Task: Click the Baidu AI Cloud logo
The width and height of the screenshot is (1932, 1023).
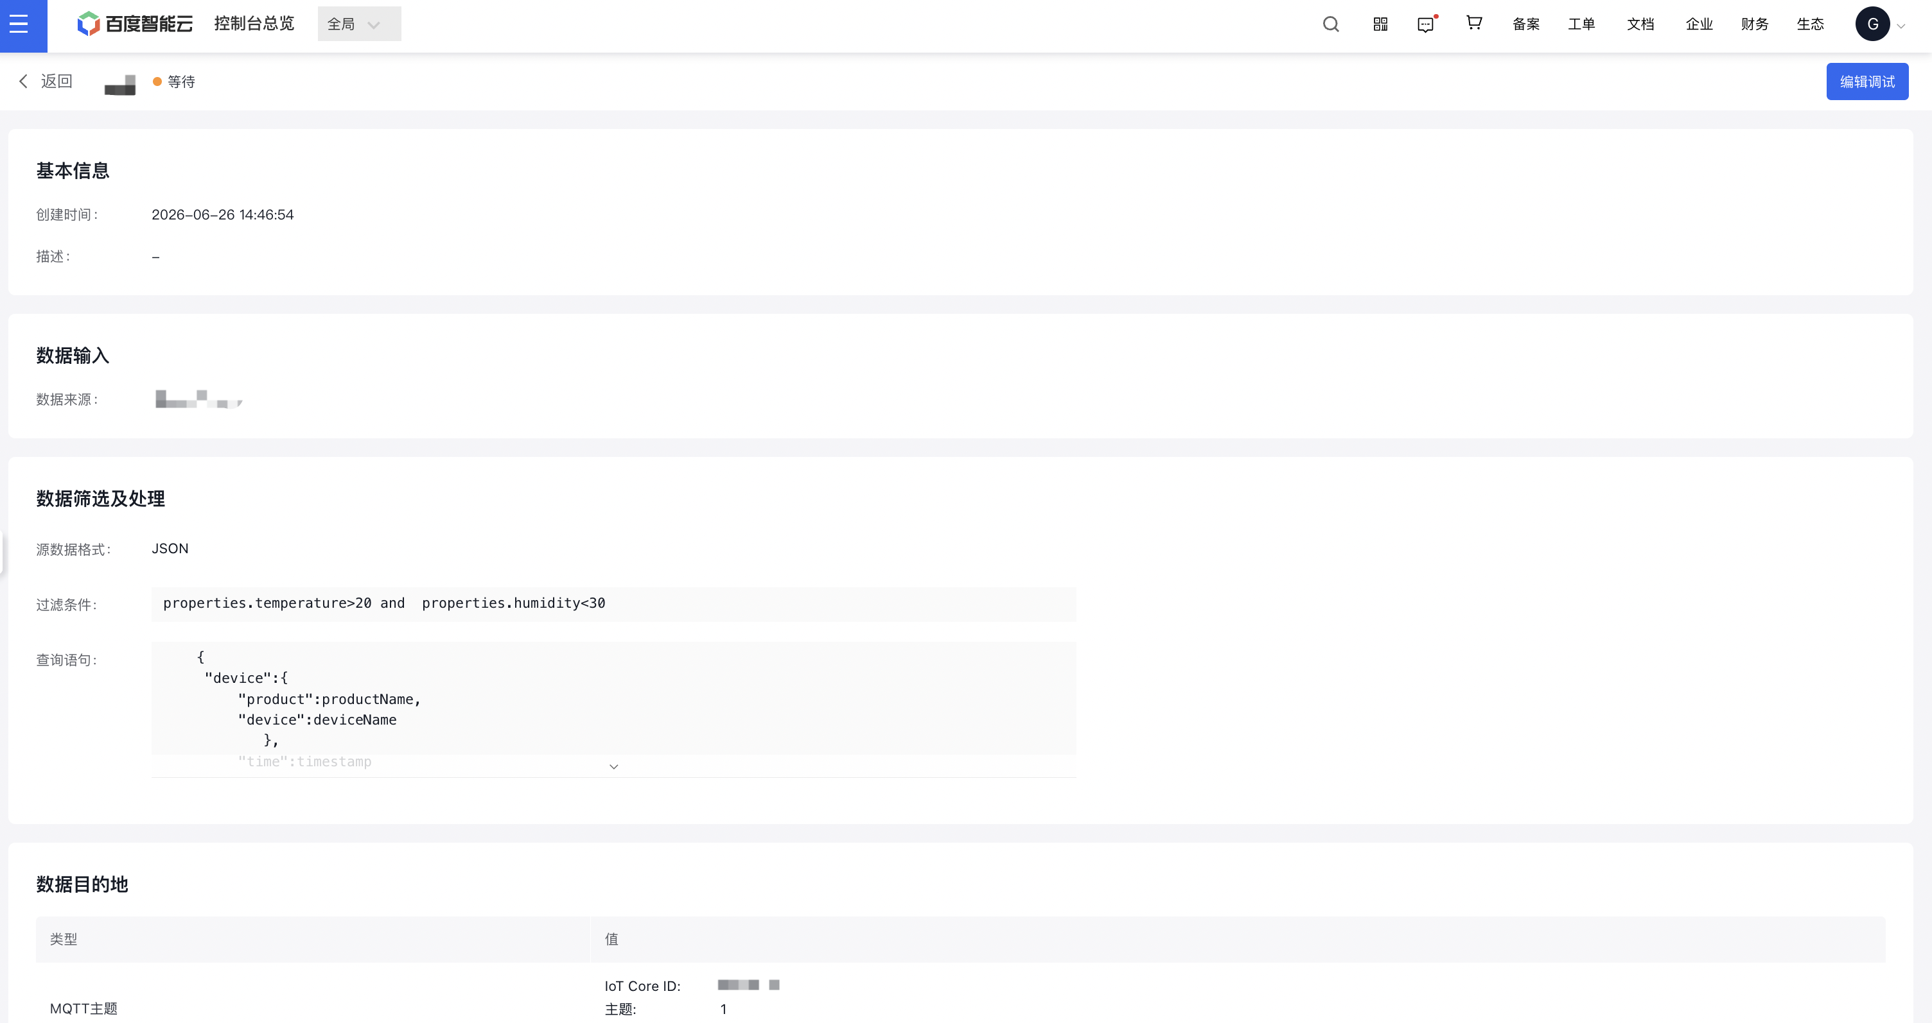Action: point(135,24)
